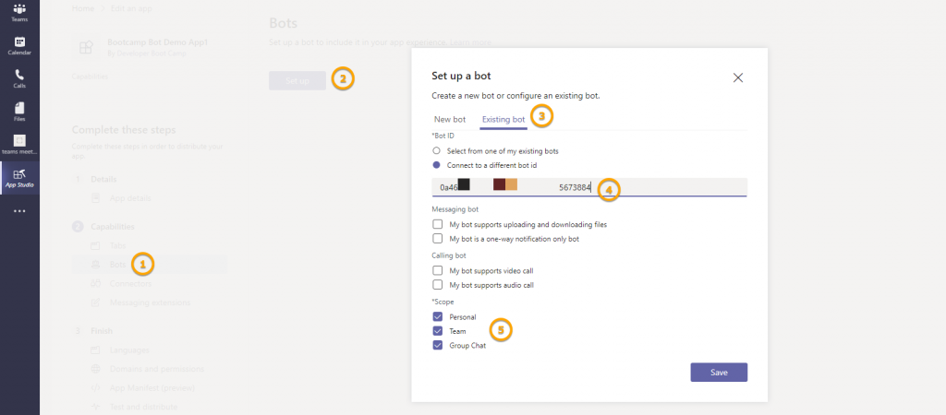946x415 pixels.
Task: Go to Home breadcrumb
Action: (x=82, y=8)
